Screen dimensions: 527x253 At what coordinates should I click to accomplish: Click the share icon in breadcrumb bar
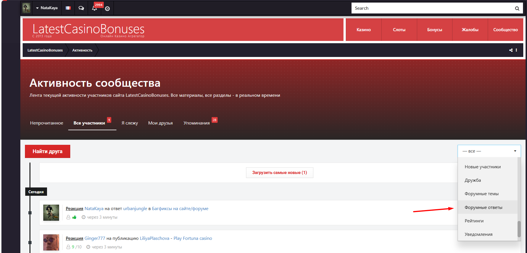pos(511,50)
